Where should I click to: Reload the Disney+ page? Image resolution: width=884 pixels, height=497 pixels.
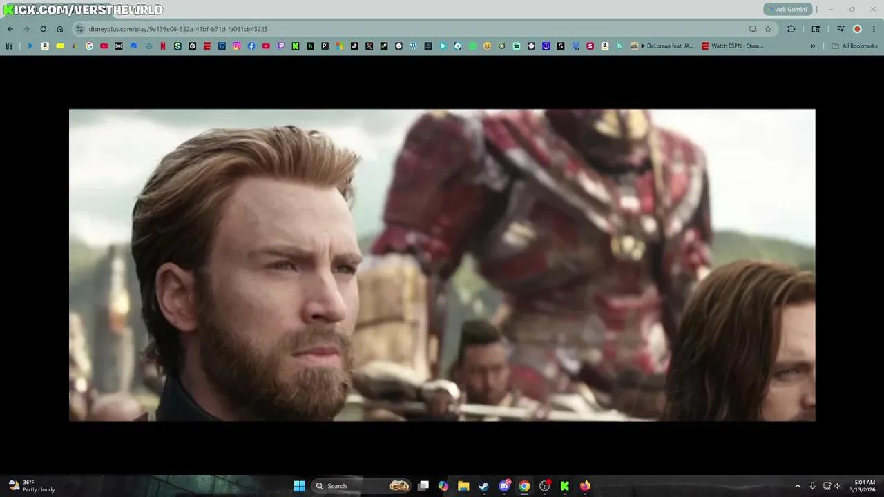coord(43,29)
